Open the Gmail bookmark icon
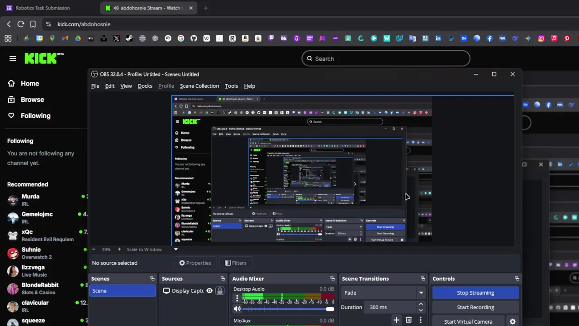Viewport: 579px width, 326px height. click(x=65, y=38)
